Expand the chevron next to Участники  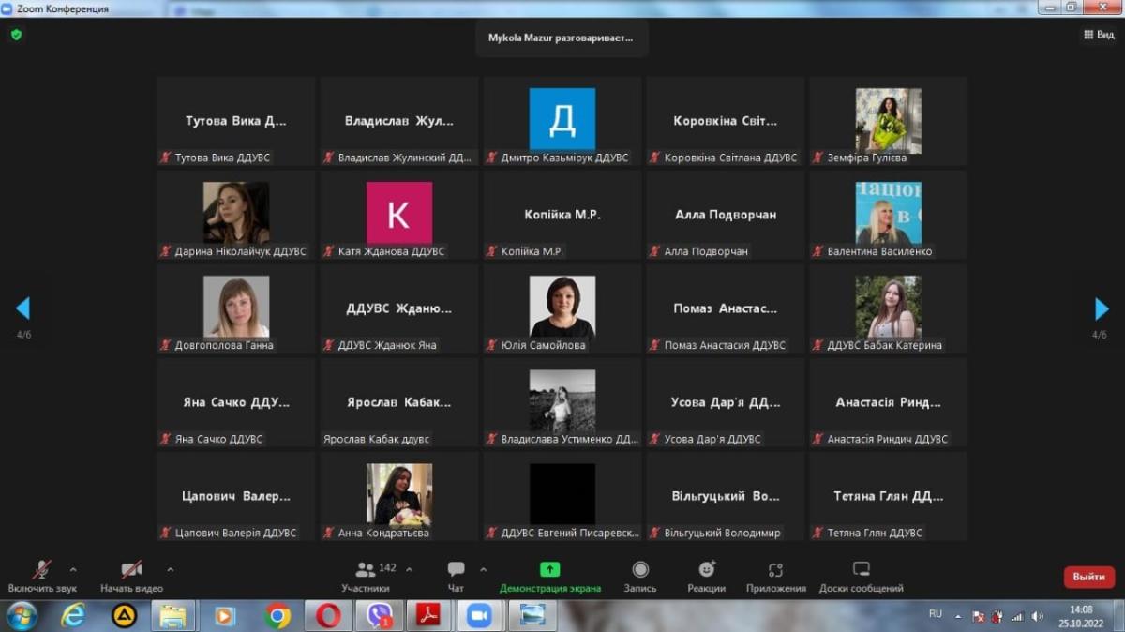pyautogui.click(x=409, y=569)
